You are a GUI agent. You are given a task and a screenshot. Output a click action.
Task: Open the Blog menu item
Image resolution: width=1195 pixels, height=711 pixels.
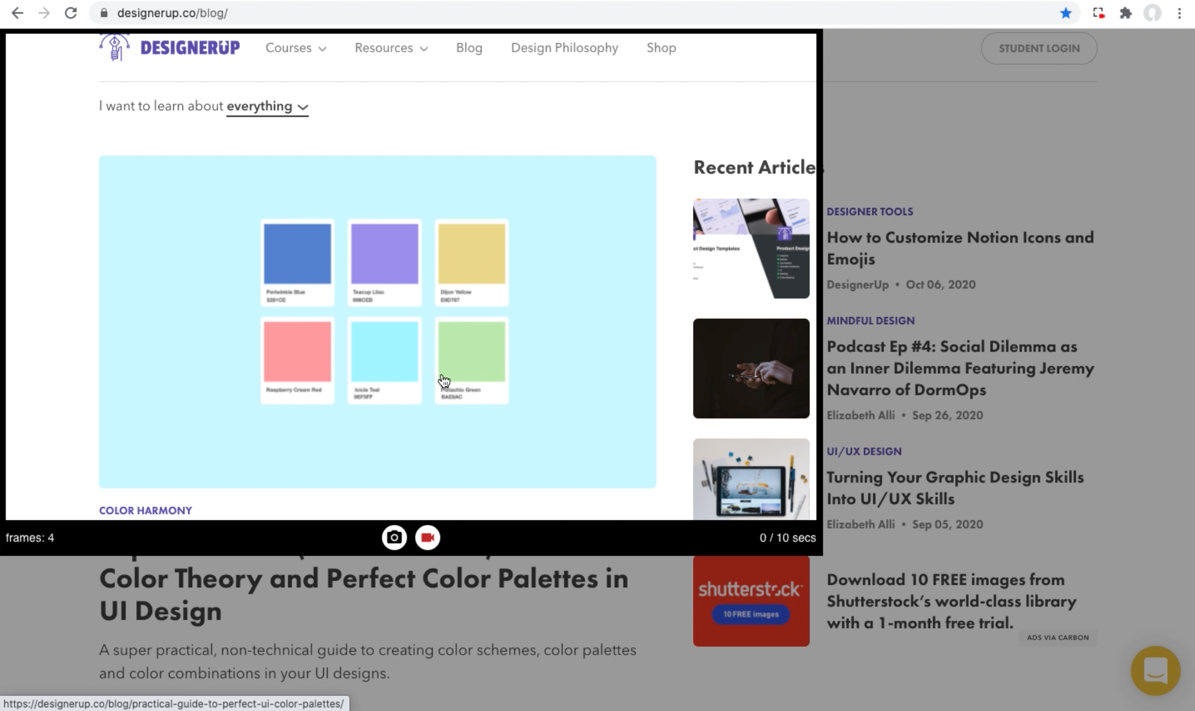[x=468, y=48]
